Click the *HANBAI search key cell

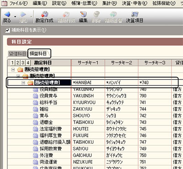(88, 83)
